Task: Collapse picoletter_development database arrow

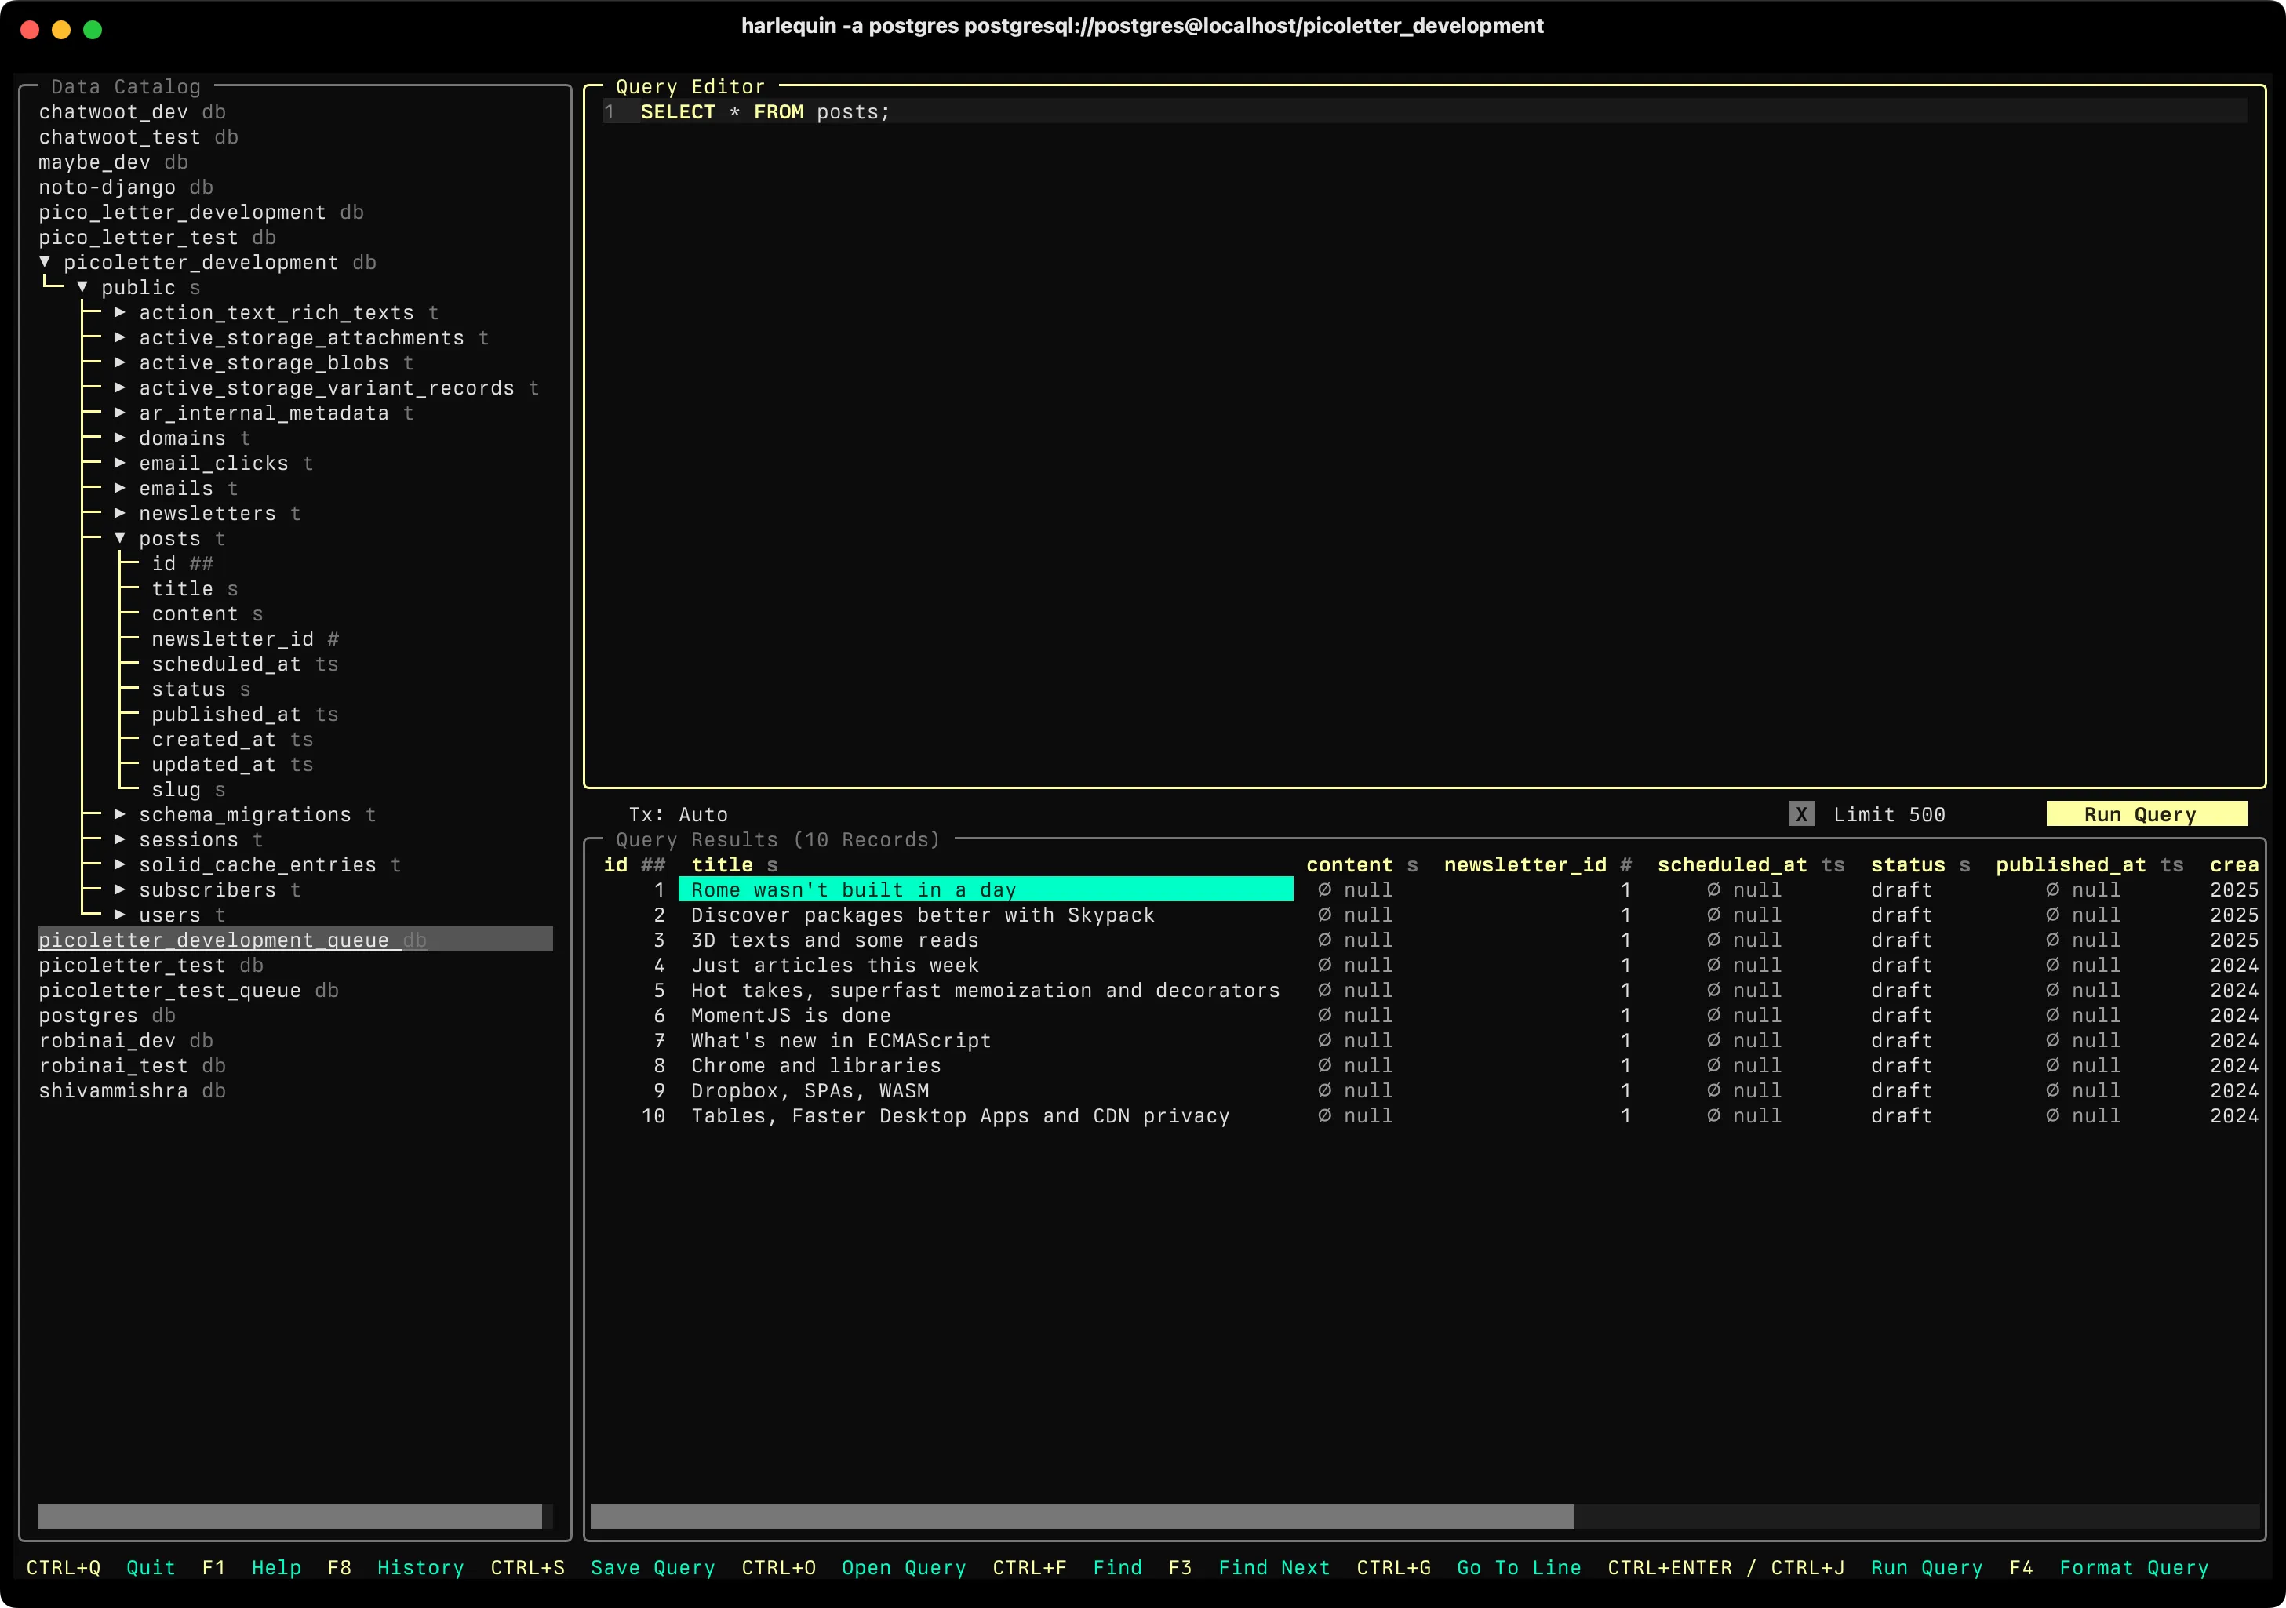Action: pyautogui.click(x=45, y=262)
